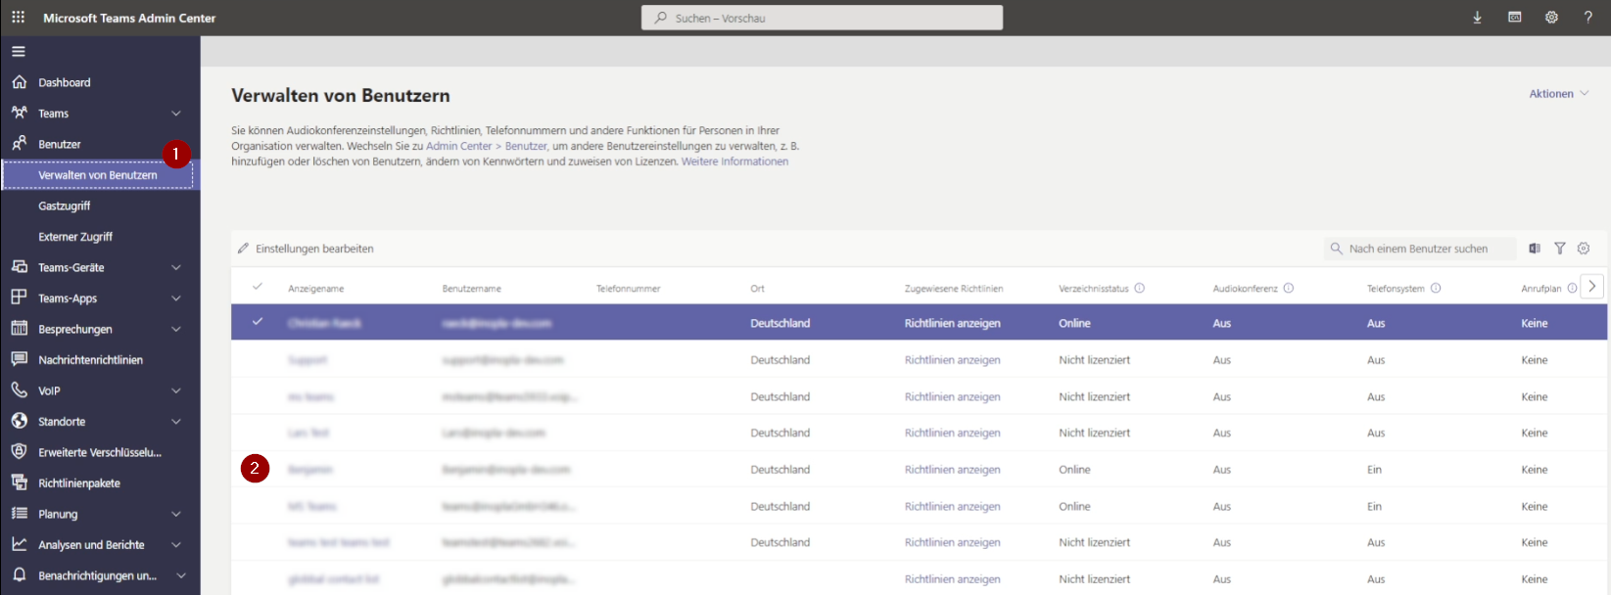Open the Weitere Informationen link
Image resolution: width=1611 pixels, height=595 pixels.
pyautogui.click(x=734, y=161)
